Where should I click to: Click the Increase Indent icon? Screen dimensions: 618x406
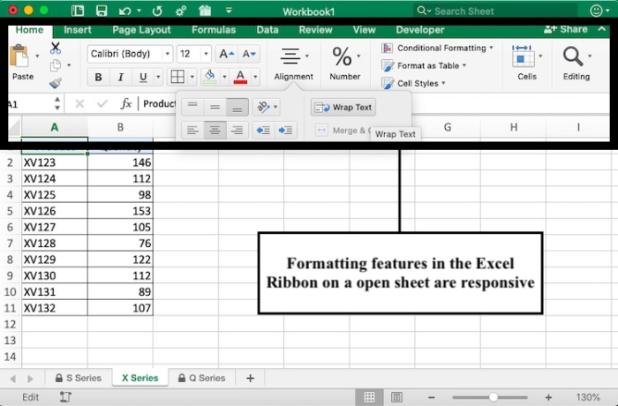click(285, 130)
